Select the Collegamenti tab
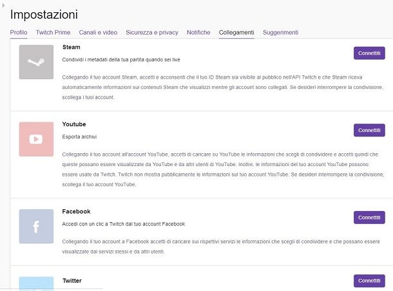The height and width of the screenshot is (291, 393). coord(236,32)
